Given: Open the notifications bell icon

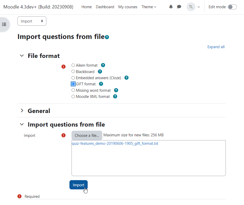Looking at the screenshot, I should point(171,7).
